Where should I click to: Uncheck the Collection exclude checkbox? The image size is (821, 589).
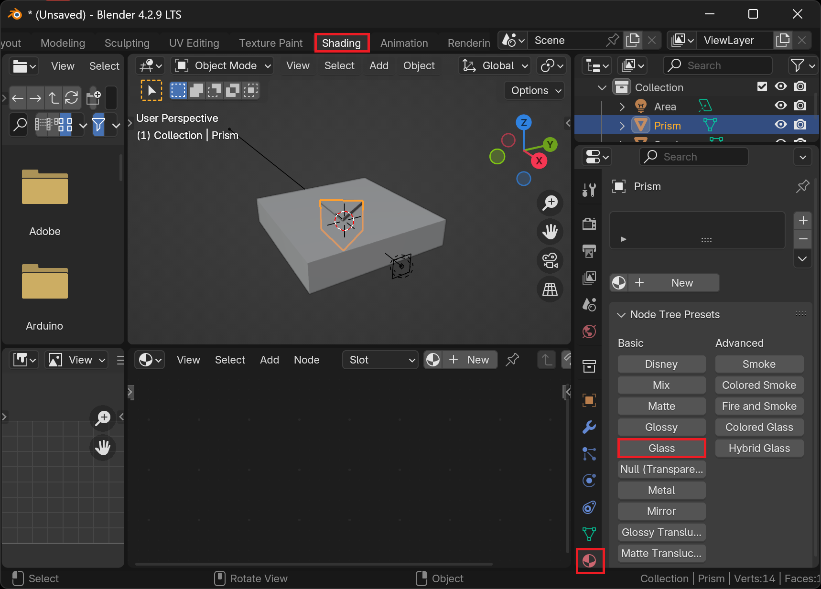click(762, 86)
